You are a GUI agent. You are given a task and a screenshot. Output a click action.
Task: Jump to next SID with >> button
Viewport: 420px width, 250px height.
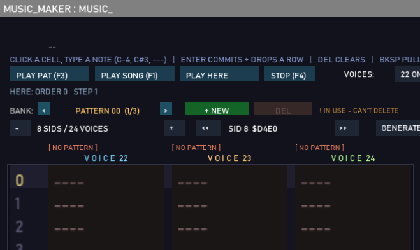coord(347,128)
